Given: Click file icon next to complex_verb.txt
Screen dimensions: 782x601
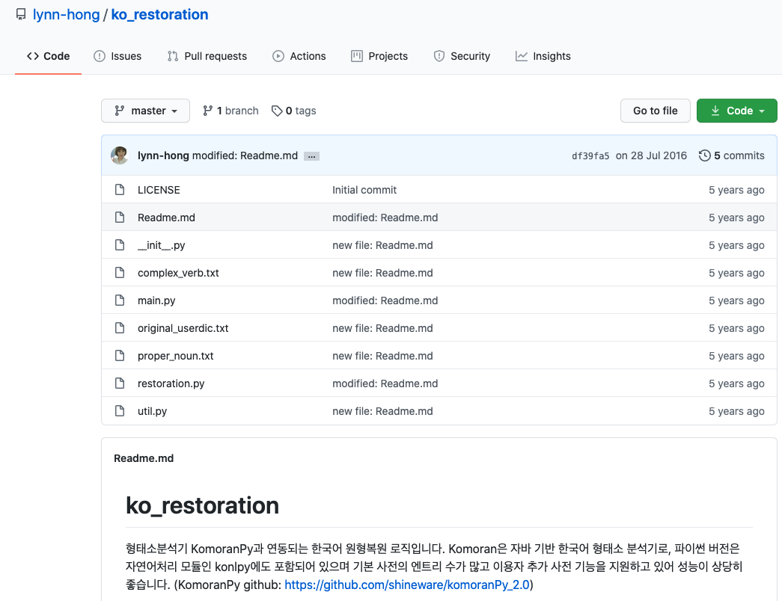Looking at the screenshot, I should (120, 273).
